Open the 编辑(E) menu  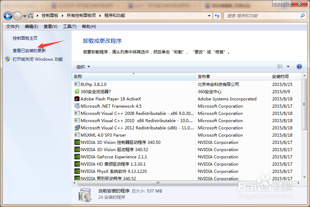tap(31, 27)
